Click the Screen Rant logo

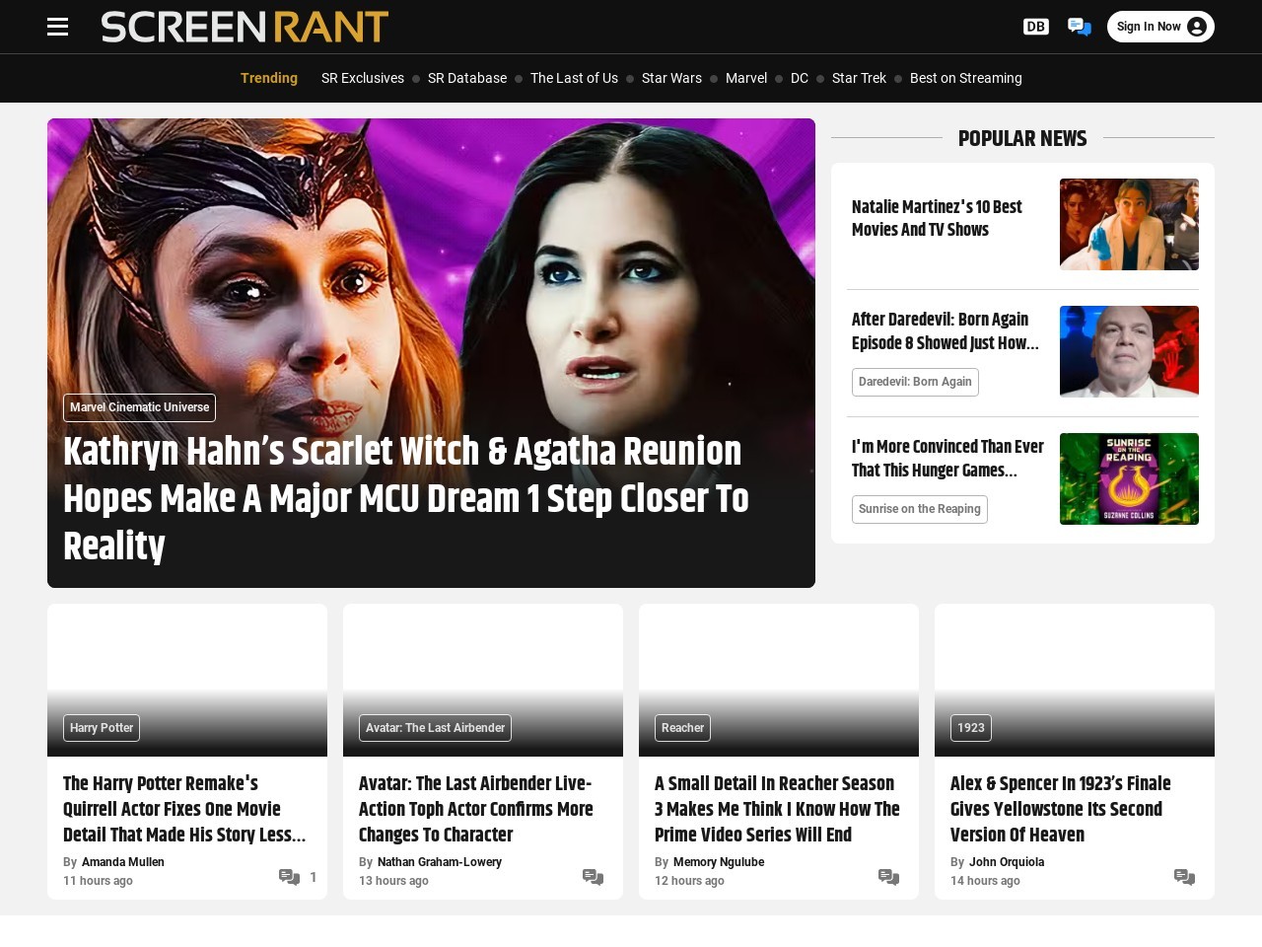click(245, 27)
